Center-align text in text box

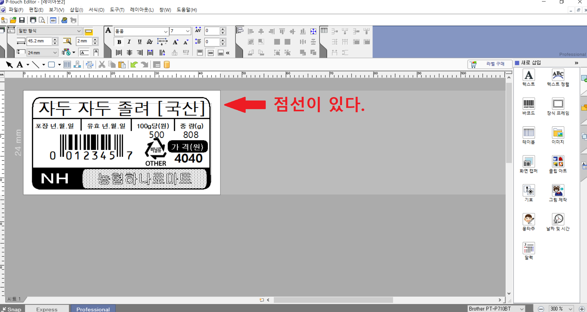[129, 53]
